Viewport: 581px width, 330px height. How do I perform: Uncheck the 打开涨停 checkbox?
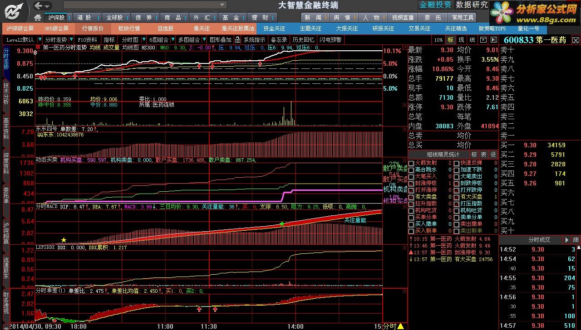411,190
